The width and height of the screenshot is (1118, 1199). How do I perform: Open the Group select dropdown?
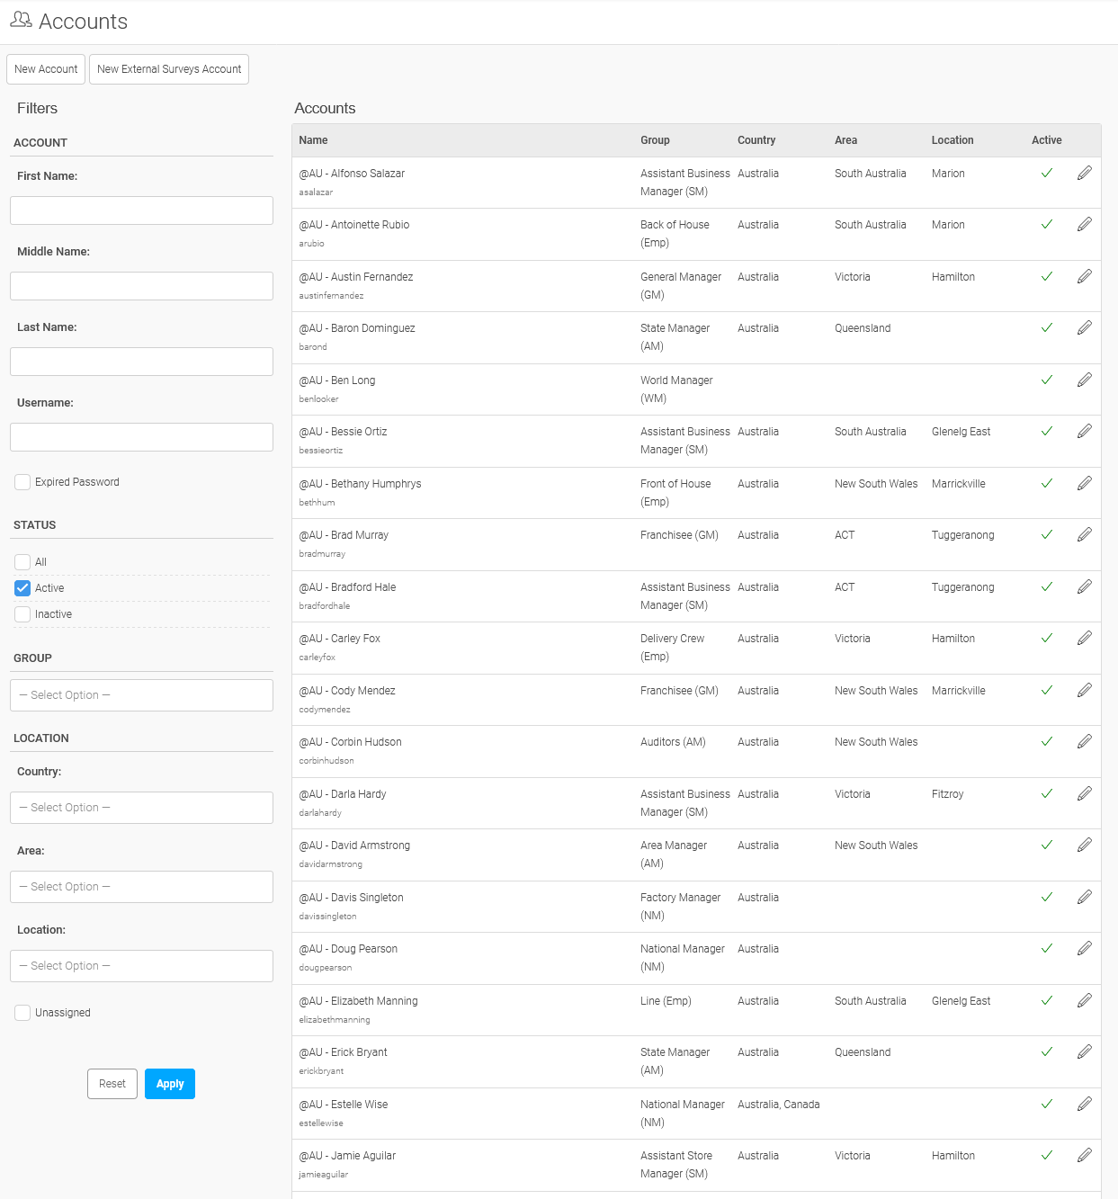[141, 695]
